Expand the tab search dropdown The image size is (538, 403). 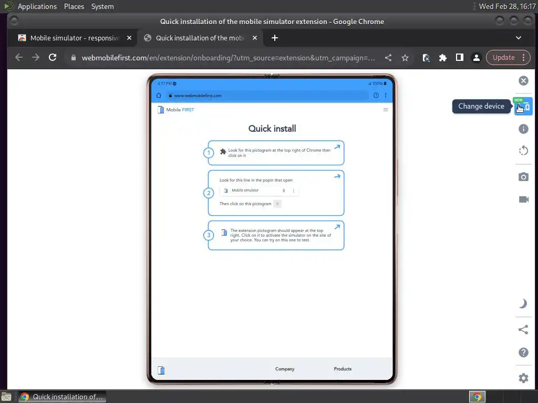click(x=519, y=38)
